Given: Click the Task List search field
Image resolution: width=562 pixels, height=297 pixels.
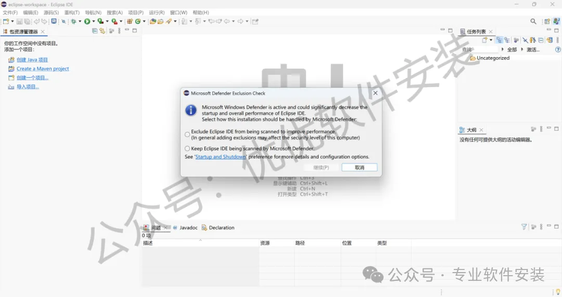Looking at the screenshot, I should (480, 49).
